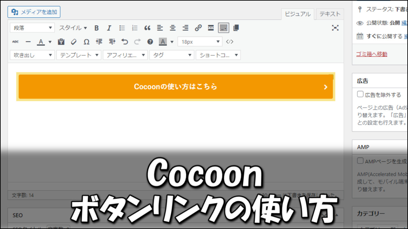Switch to the テキスト tab

pos(330,14)
